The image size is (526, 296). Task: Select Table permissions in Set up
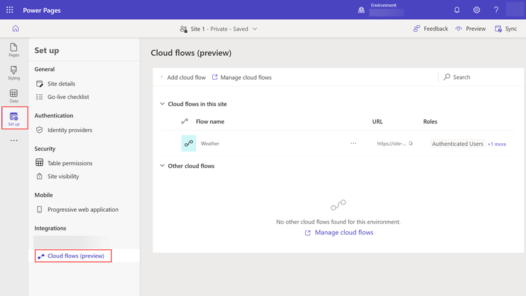70,163
